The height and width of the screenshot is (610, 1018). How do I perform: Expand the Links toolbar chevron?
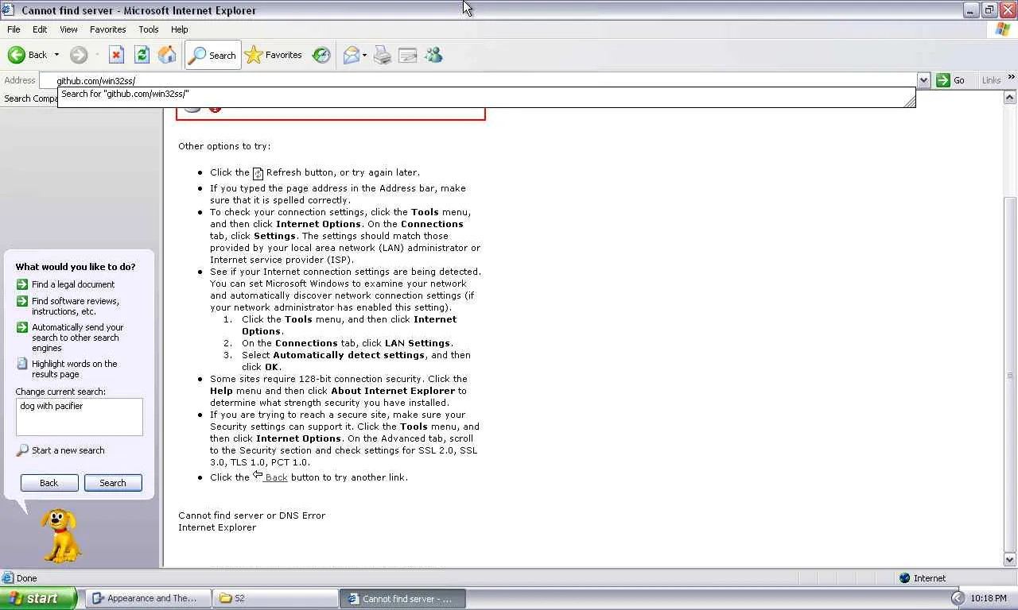pyautogui.click(x=1011, y=78)
